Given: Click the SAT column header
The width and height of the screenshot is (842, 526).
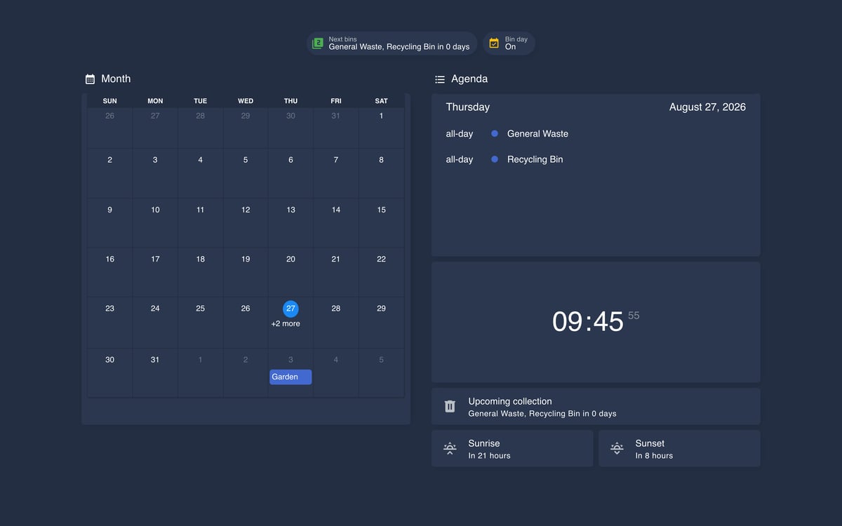Looking at the screenshot, I should [x=381, y=101].
